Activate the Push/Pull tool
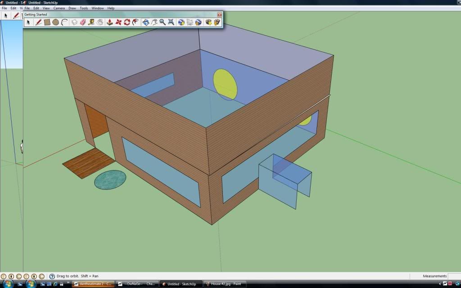This screenshot has height=288, width=461. coord(110,22)
